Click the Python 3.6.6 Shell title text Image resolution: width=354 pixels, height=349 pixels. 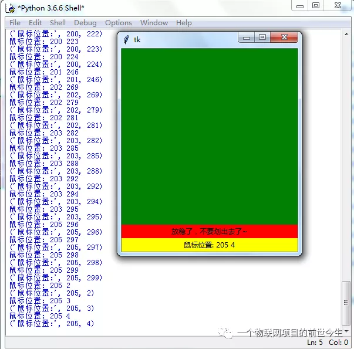pos(51,8)
